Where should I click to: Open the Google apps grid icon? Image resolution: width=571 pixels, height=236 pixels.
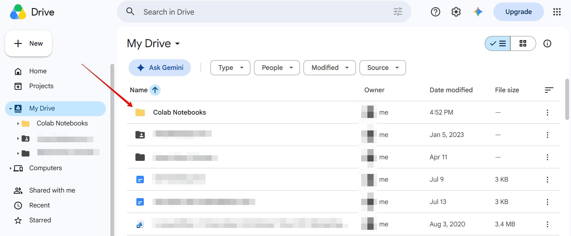click(x=557, y=12)
